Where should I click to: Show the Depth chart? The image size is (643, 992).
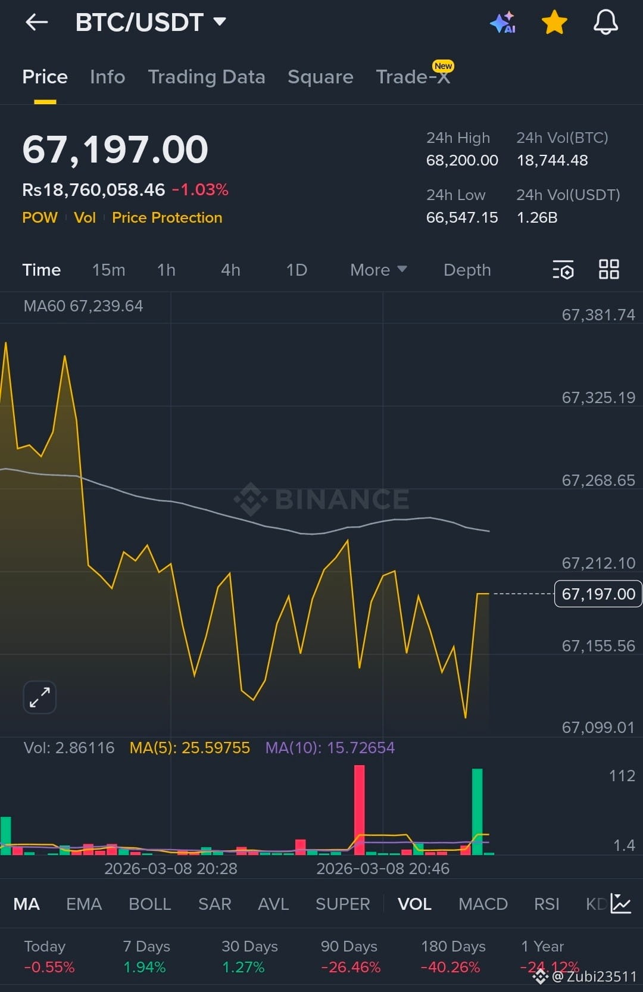click(467, 270)
